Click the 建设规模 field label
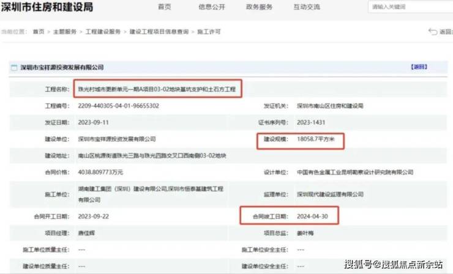 276,139
